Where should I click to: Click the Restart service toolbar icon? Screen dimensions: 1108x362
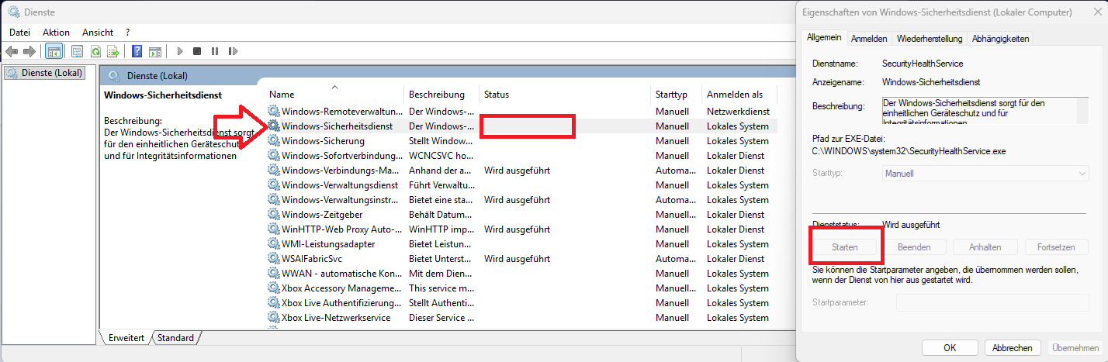click(x=232, y=51)
